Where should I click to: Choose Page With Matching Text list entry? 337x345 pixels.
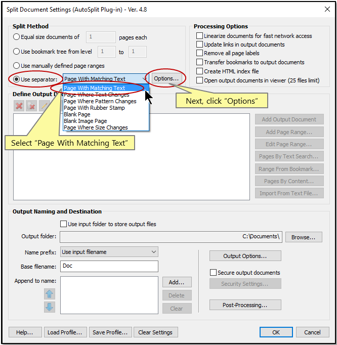click(x=106, y=88)
